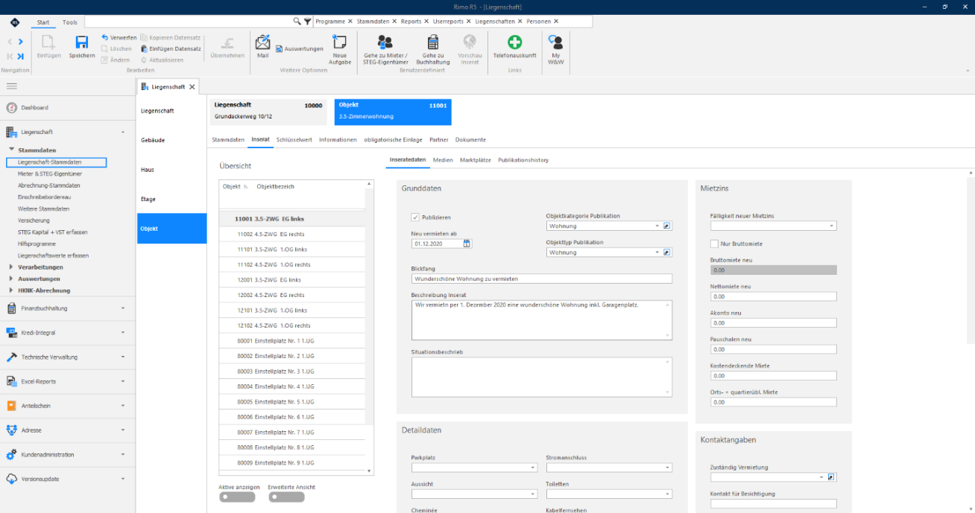Check the Nur Bruttomiete checkbox
Image resolution: width=975 pixels, height=513 pixels.
point(714,243)
